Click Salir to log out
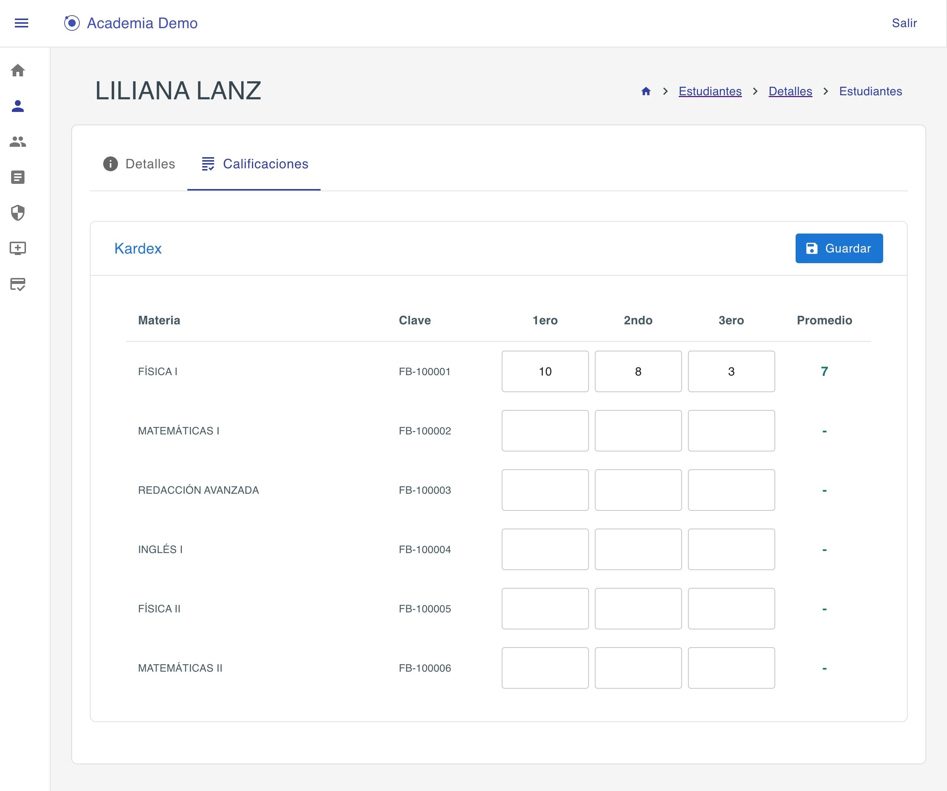Screen dimensions: 947x791 click(x=904, y=23)
